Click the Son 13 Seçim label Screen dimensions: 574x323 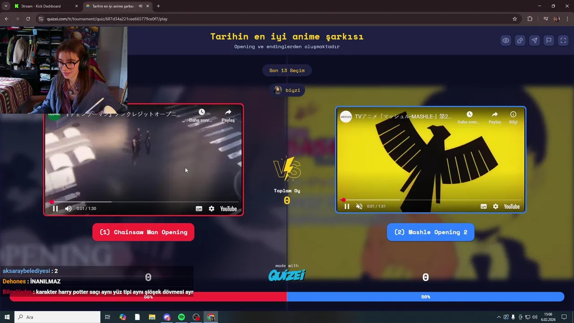287,70
